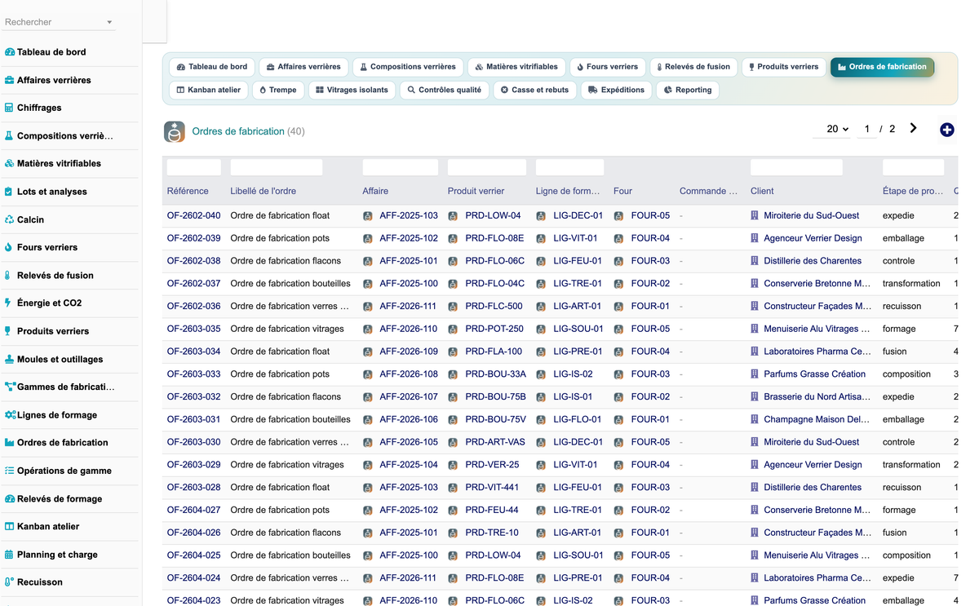Open the Matières vitrifiables tab
The height and width of the screenshot is (606, 979).
tap(516, 67)
